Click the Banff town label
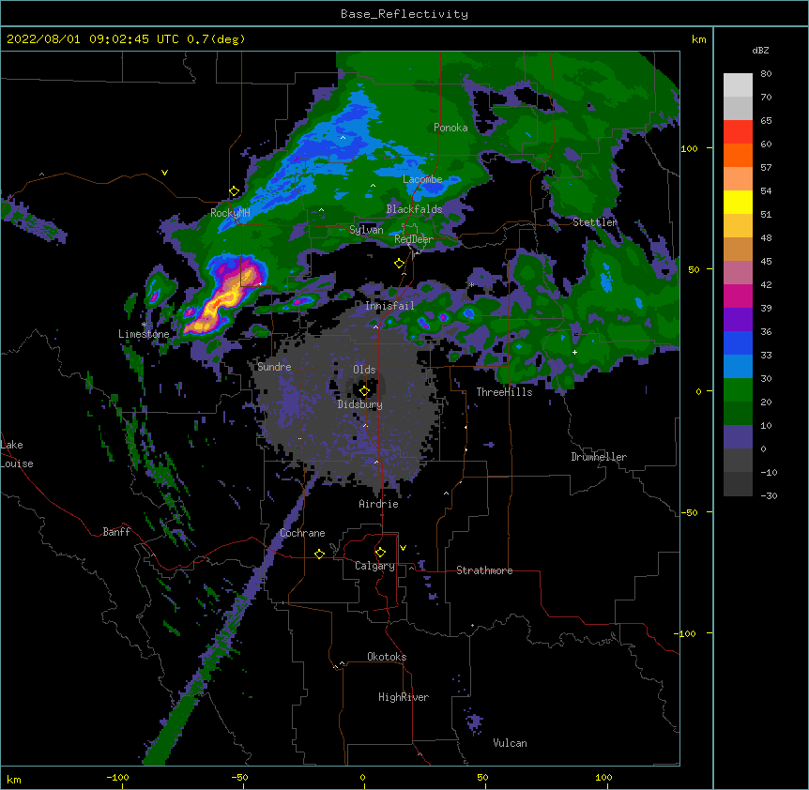Screen dimensions: 809x790 tap(116, 532)
